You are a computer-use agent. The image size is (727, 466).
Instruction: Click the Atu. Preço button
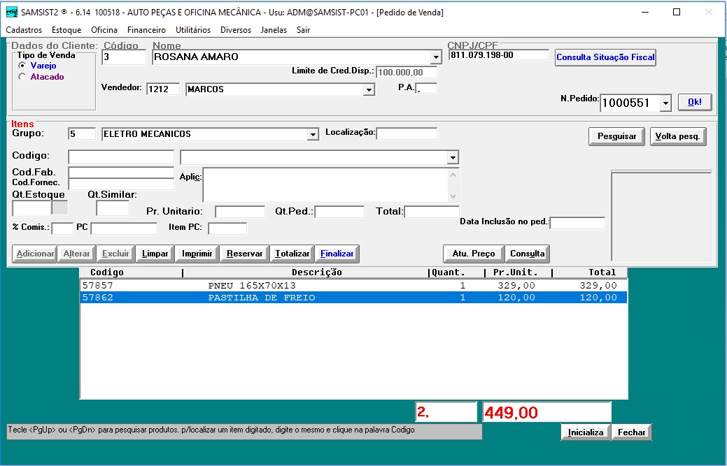pyautogui.click(x=474, y=254)
